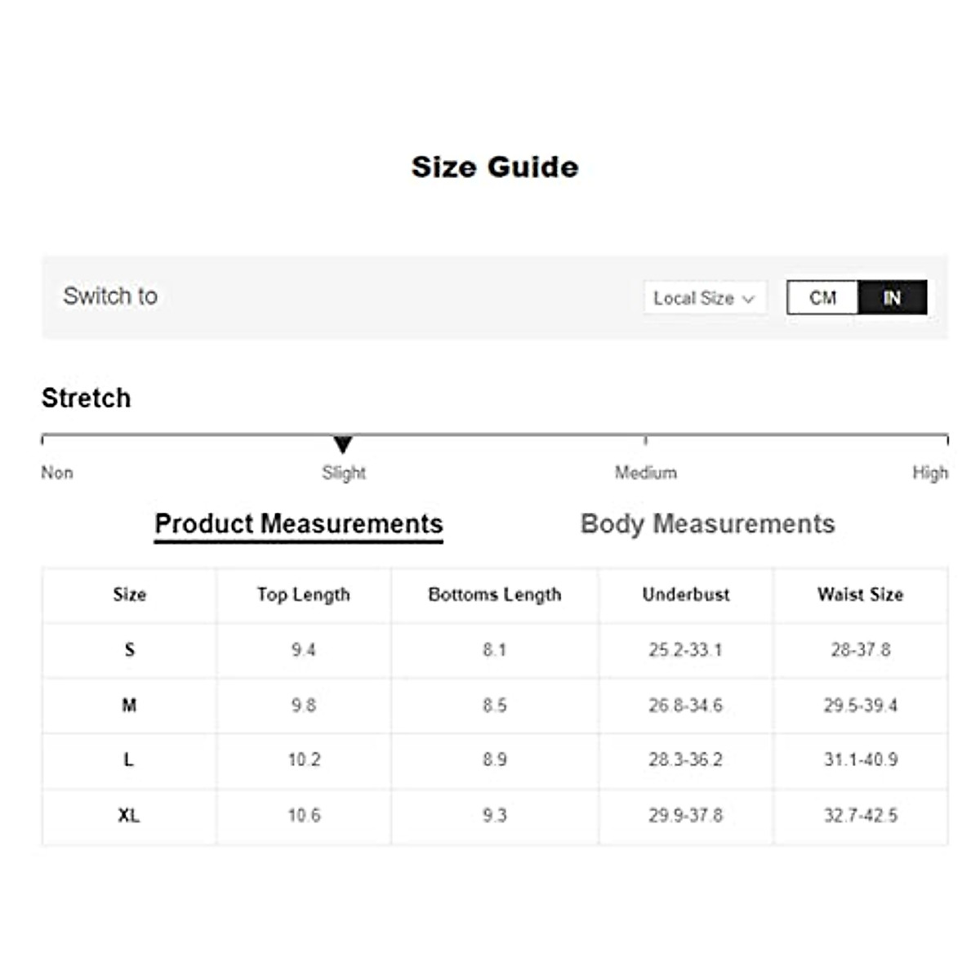The image size is (980, 980).
Task: Click the Non stretch label
Action: (x=57, y=473)
